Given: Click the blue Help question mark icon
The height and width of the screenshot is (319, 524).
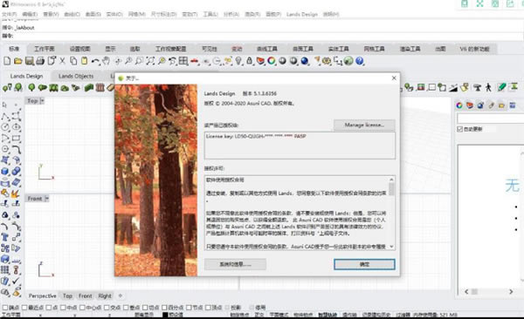Looking at the screenshot, I should tap(360, 61).
